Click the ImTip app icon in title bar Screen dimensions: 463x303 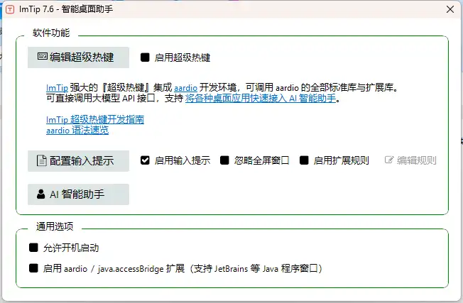10,9
